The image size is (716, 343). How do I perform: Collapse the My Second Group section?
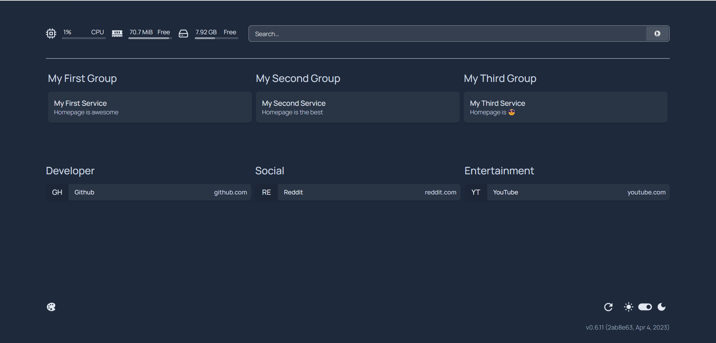[x=298, y=79]
